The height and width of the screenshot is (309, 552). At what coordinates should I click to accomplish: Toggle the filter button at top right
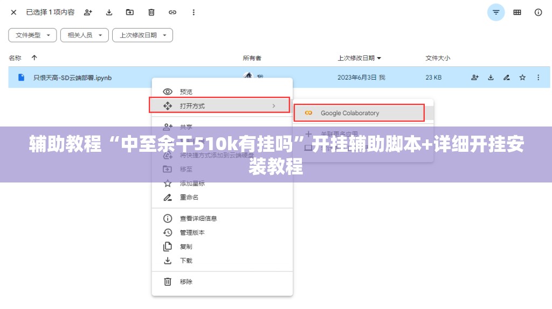coord(496,12)
